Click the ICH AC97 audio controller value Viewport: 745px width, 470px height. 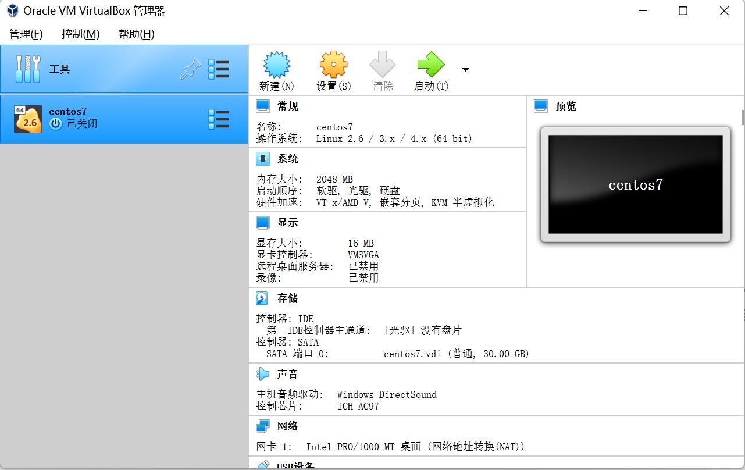tap(358, 406)
